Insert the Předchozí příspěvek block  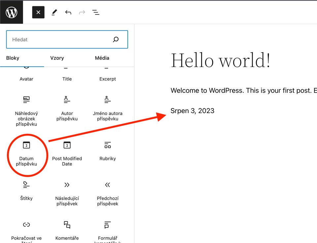[x=108, y=194]
